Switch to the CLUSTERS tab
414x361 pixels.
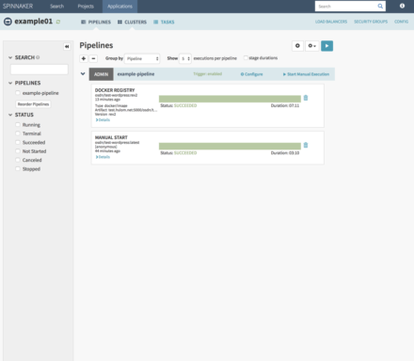point(132,22)
